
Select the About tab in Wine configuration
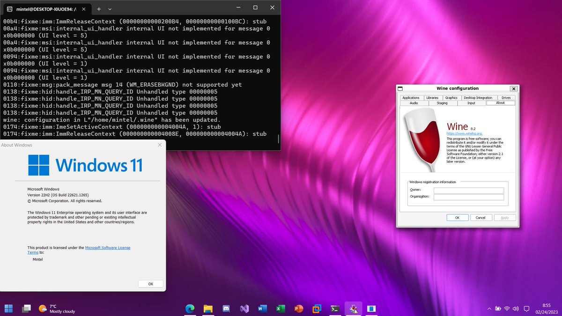(x=501, y=103)
